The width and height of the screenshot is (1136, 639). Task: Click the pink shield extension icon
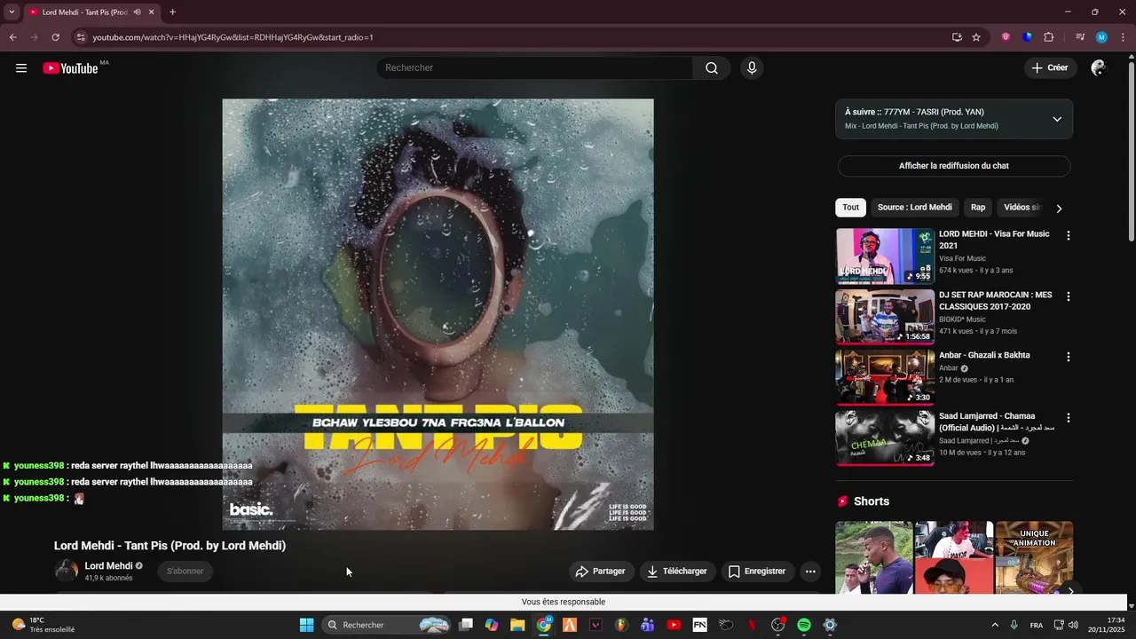click(1006, 37)
